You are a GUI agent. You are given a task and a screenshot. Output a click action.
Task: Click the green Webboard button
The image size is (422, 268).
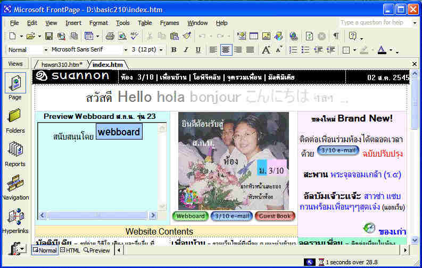[x=191, y=216]
